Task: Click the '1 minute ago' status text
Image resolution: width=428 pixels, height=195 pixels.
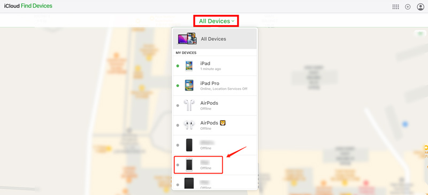Action: click(x=210, y=69)
